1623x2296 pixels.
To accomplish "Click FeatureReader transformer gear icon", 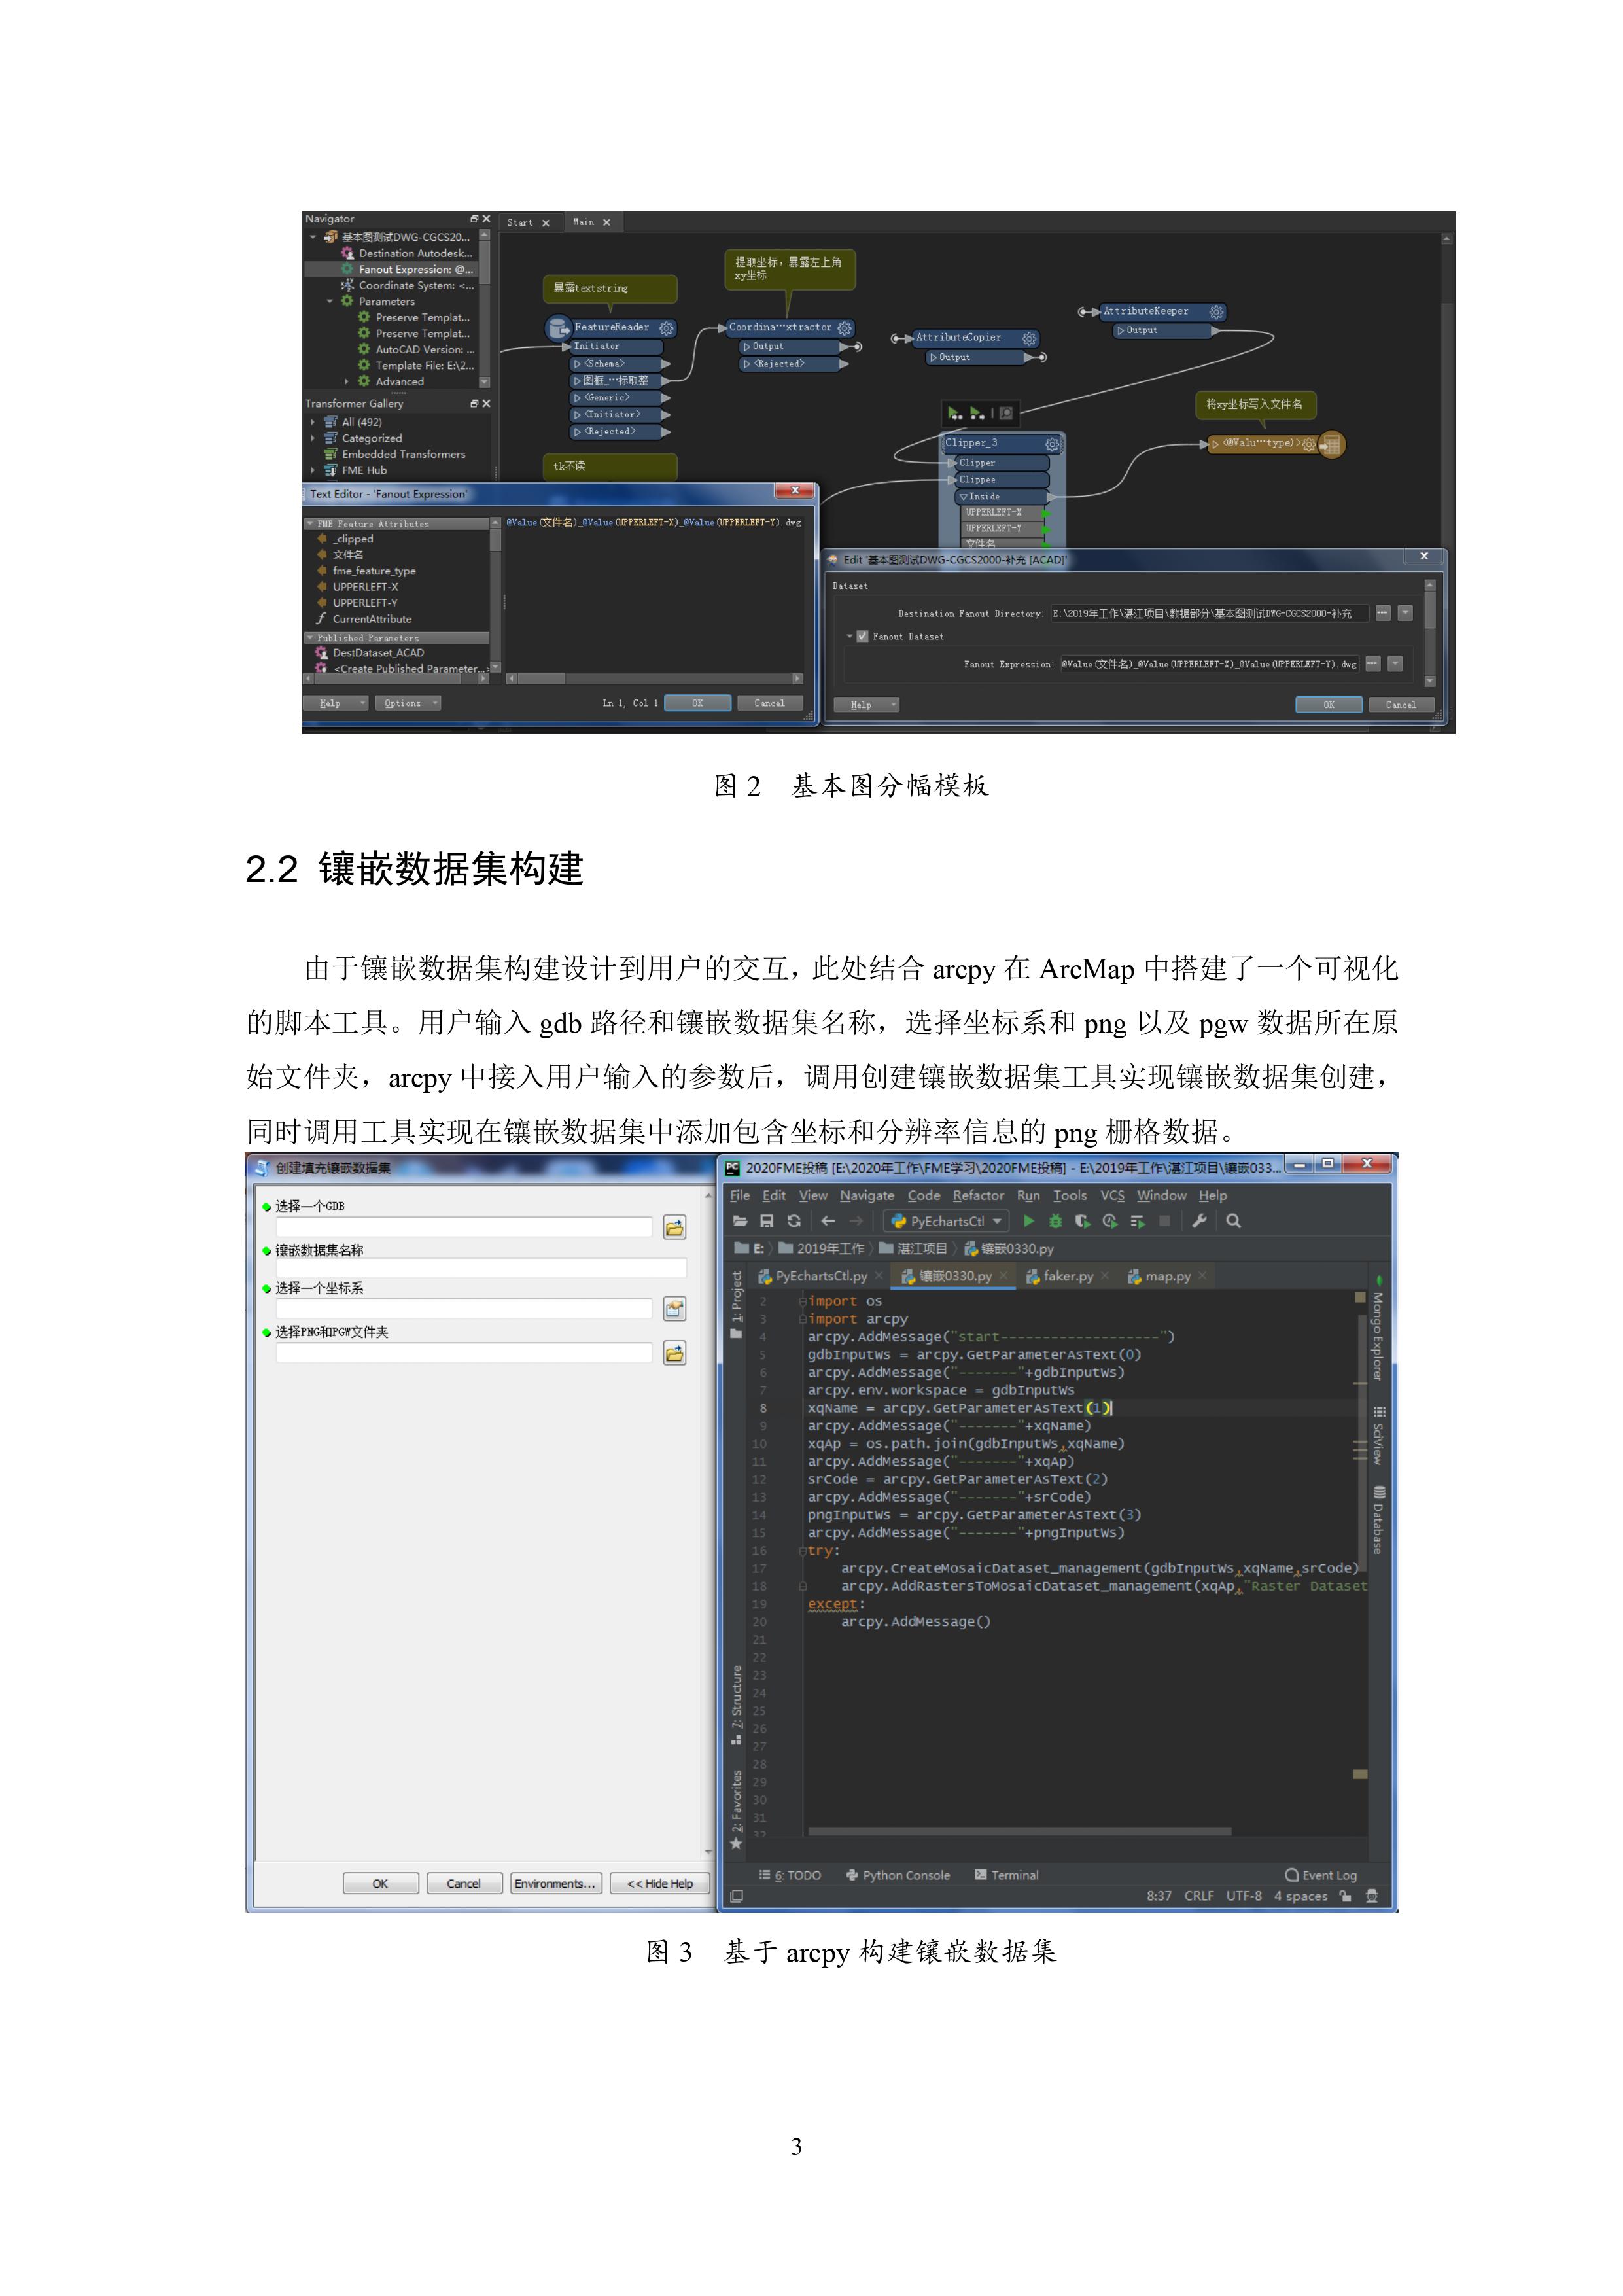I will [666, 328].
